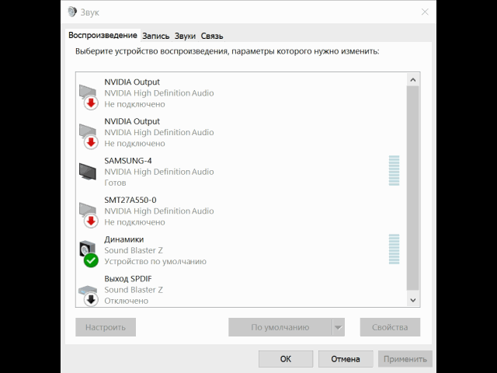Click the SAMSUNG-4 monitor device icon
This screenshot has height=373, width=497.
(88, 172)
